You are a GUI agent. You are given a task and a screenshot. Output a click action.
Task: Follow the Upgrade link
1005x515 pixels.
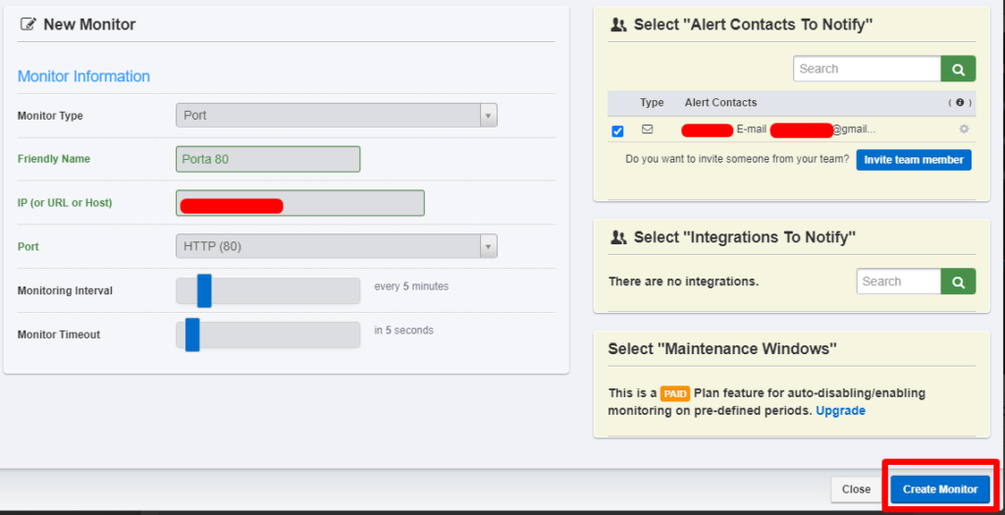pos(840,411)
